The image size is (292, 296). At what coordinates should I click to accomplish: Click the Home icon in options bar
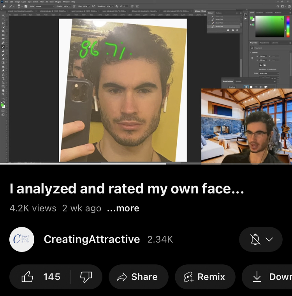tap(4, 6)
